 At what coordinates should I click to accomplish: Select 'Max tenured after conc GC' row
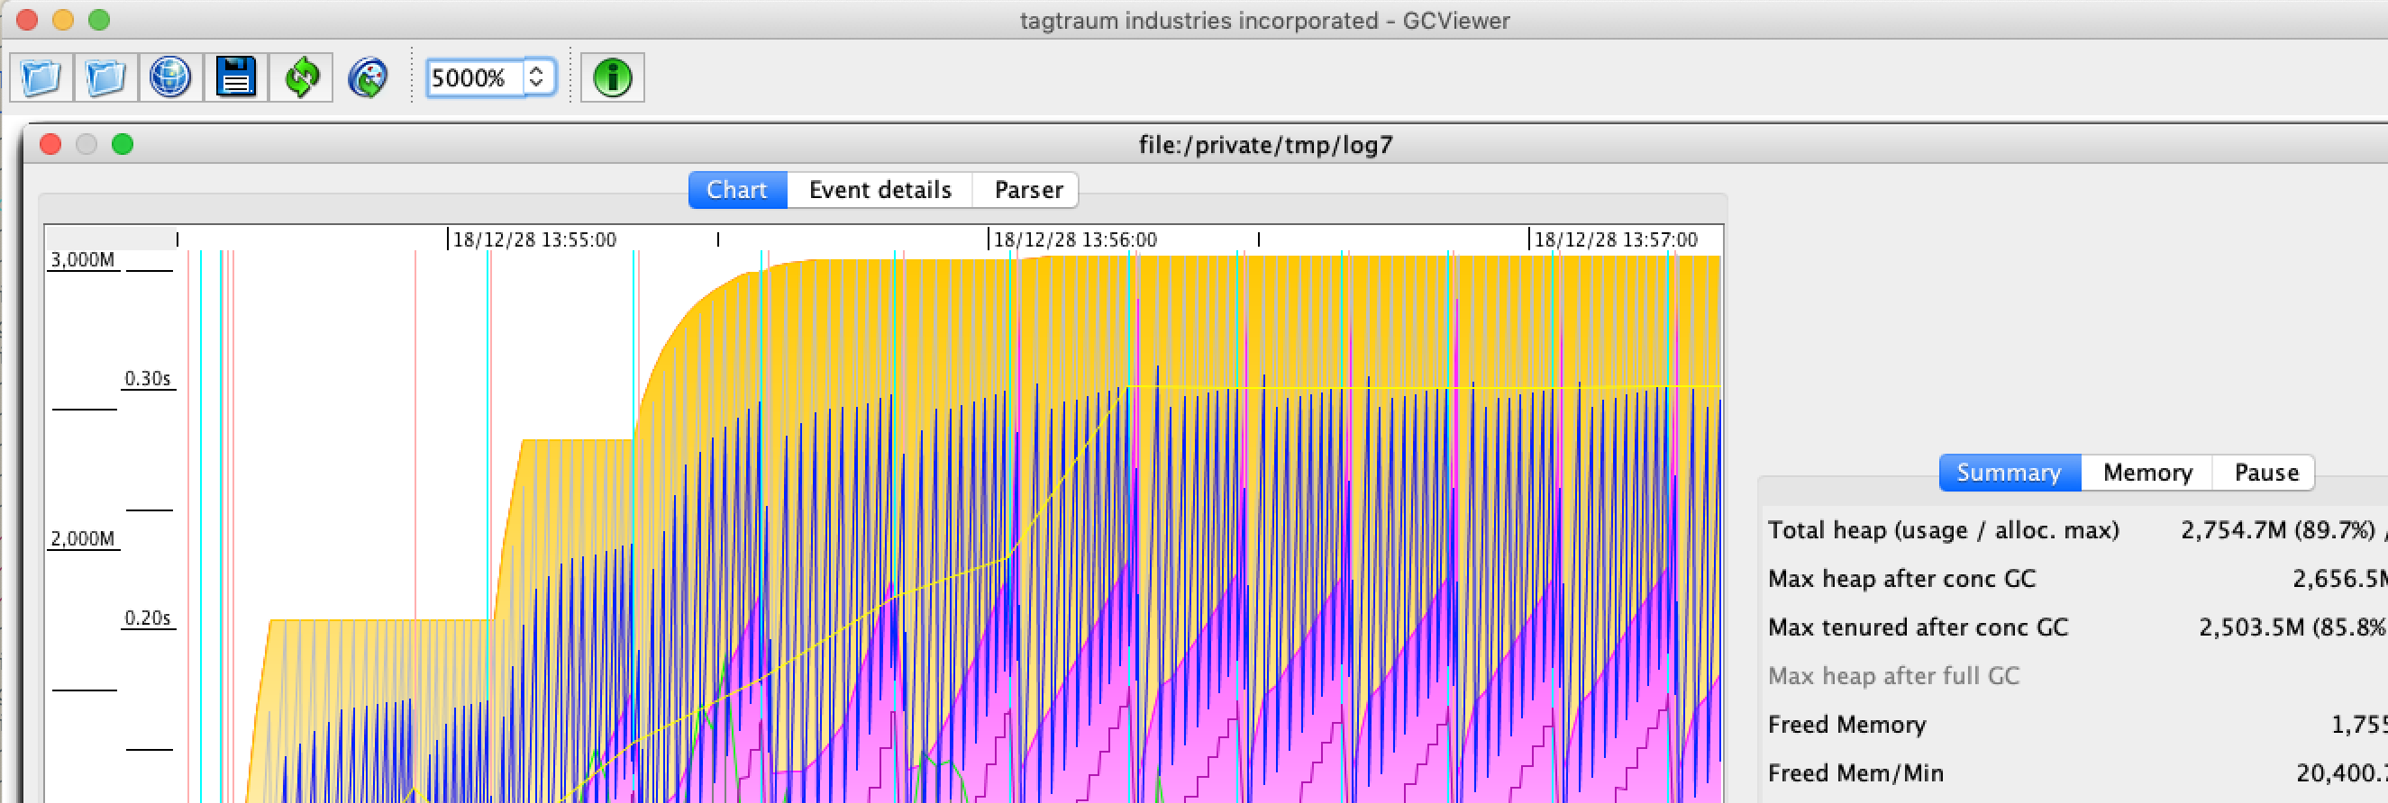(2076, 627)
